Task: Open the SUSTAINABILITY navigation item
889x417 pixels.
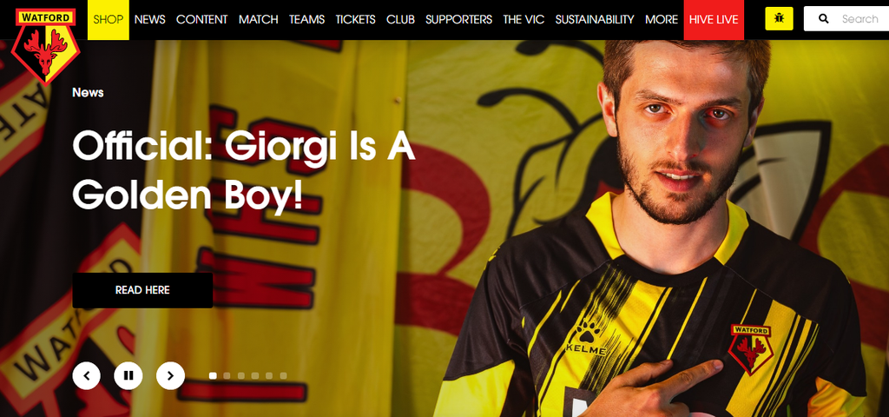Action: [x=595, y=20]
